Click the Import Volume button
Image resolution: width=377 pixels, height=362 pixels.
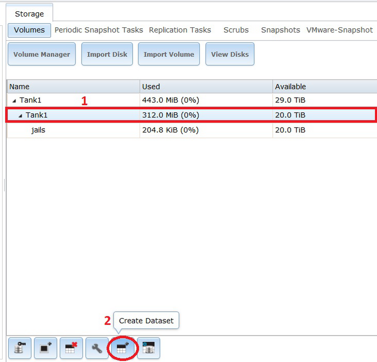(169, 54)
